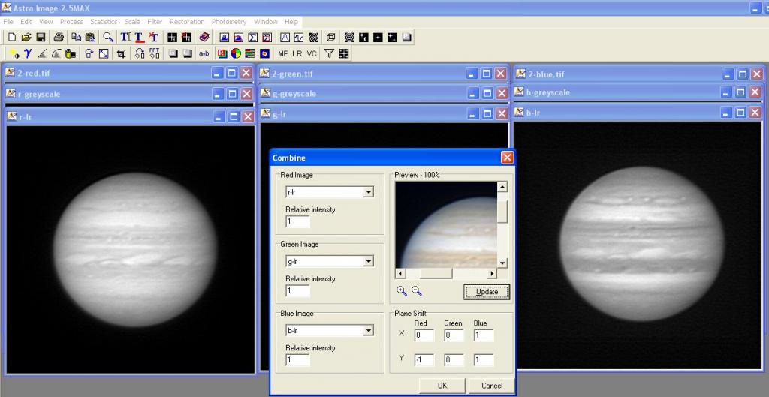
Task: Click the preview zoom out magnifier
Action: point(417,291)
